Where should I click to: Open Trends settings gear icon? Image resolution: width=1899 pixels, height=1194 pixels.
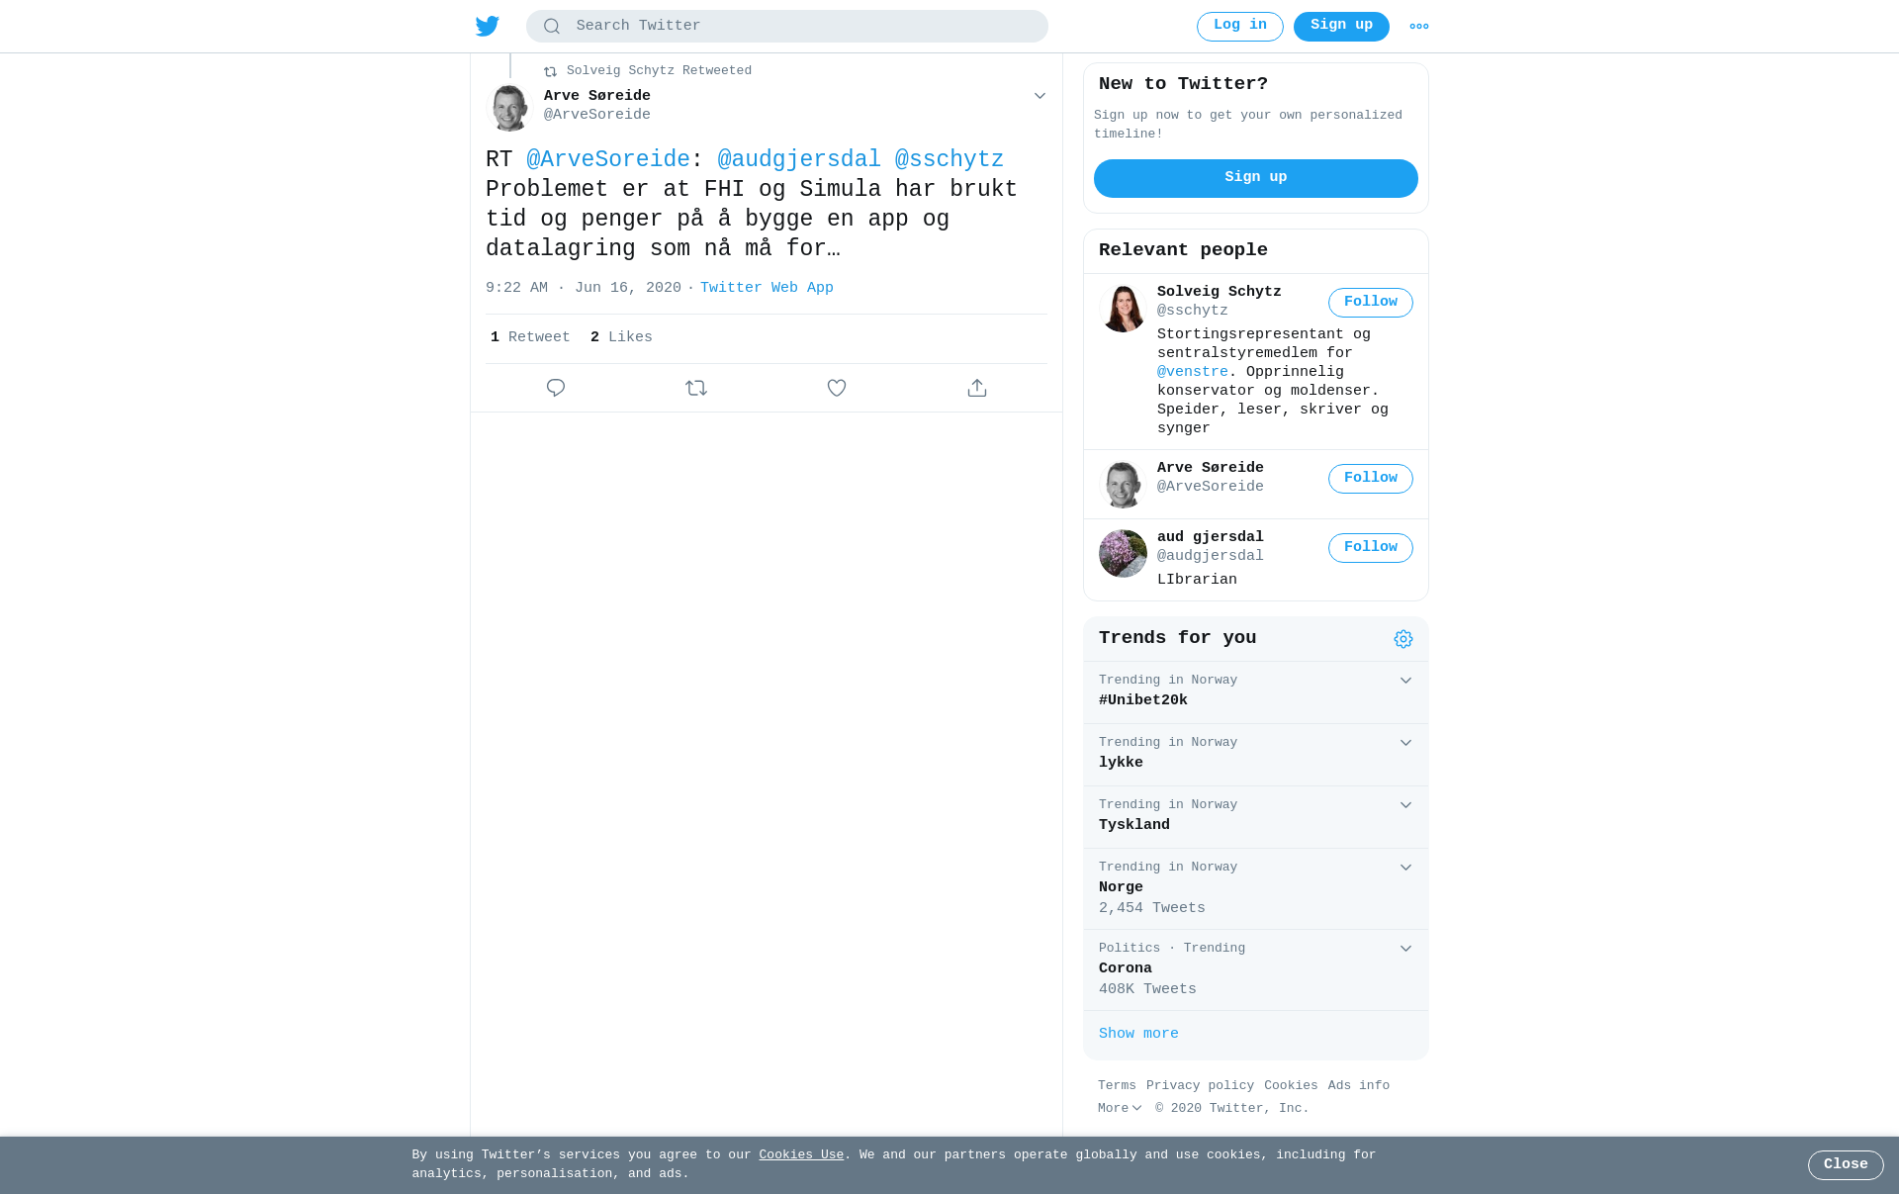[1403, 639]
